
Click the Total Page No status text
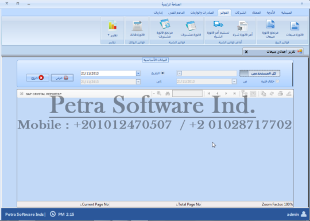(x=188, y=204)
